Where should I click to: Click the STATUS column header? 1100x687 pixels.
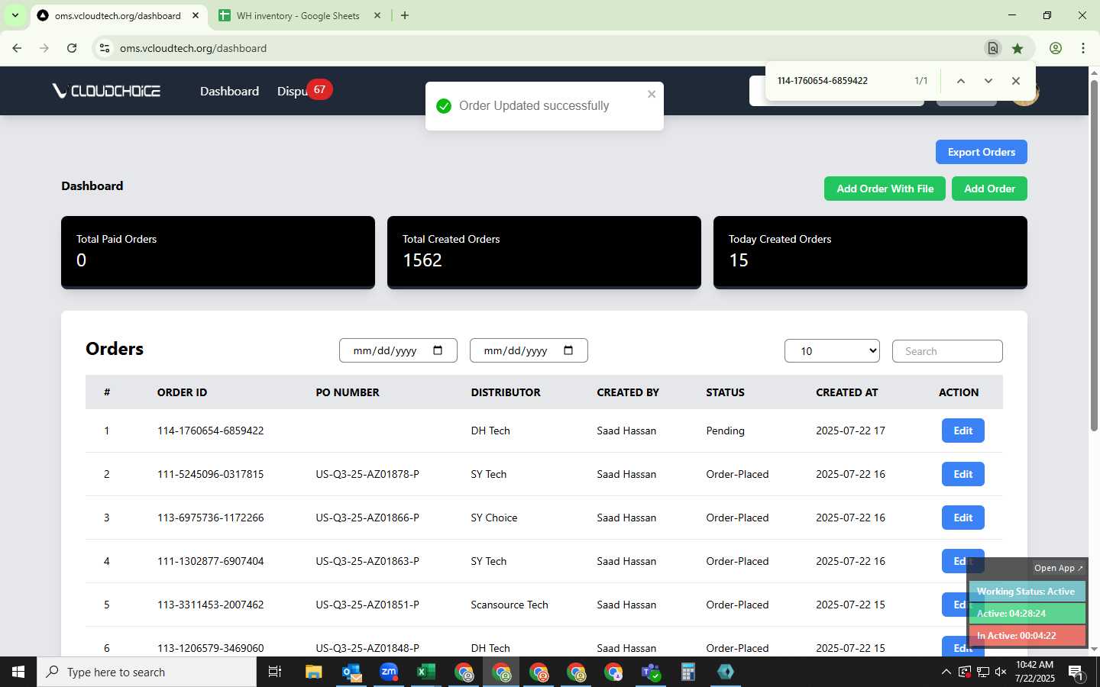point(725,392)
